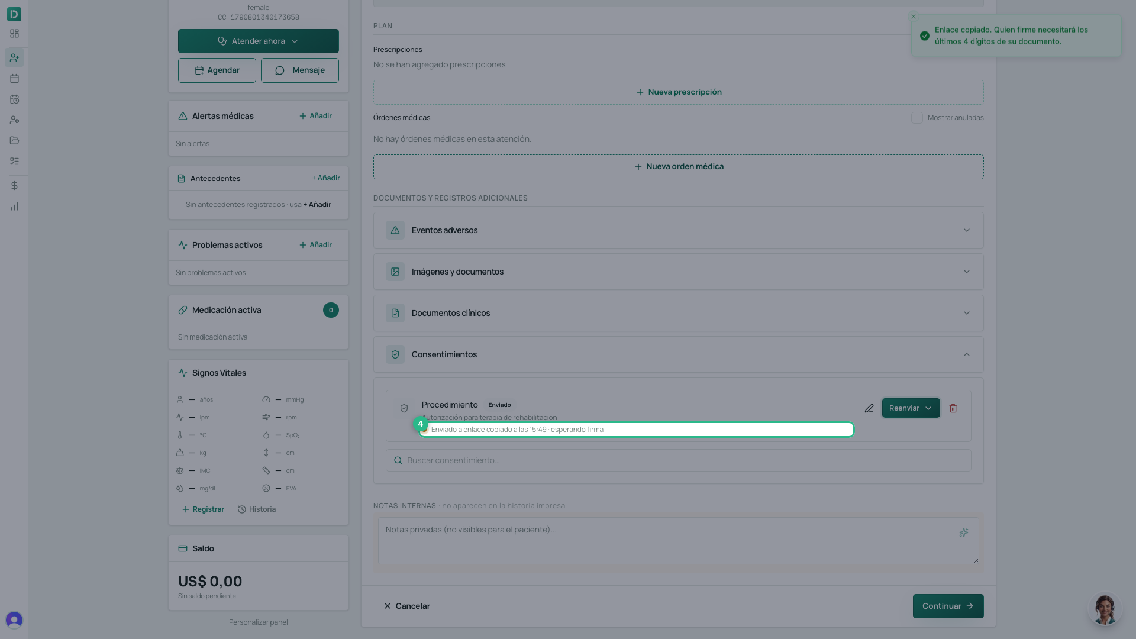Click the Mensaje button
The image size is (1136, 639).
pos(300,70)
